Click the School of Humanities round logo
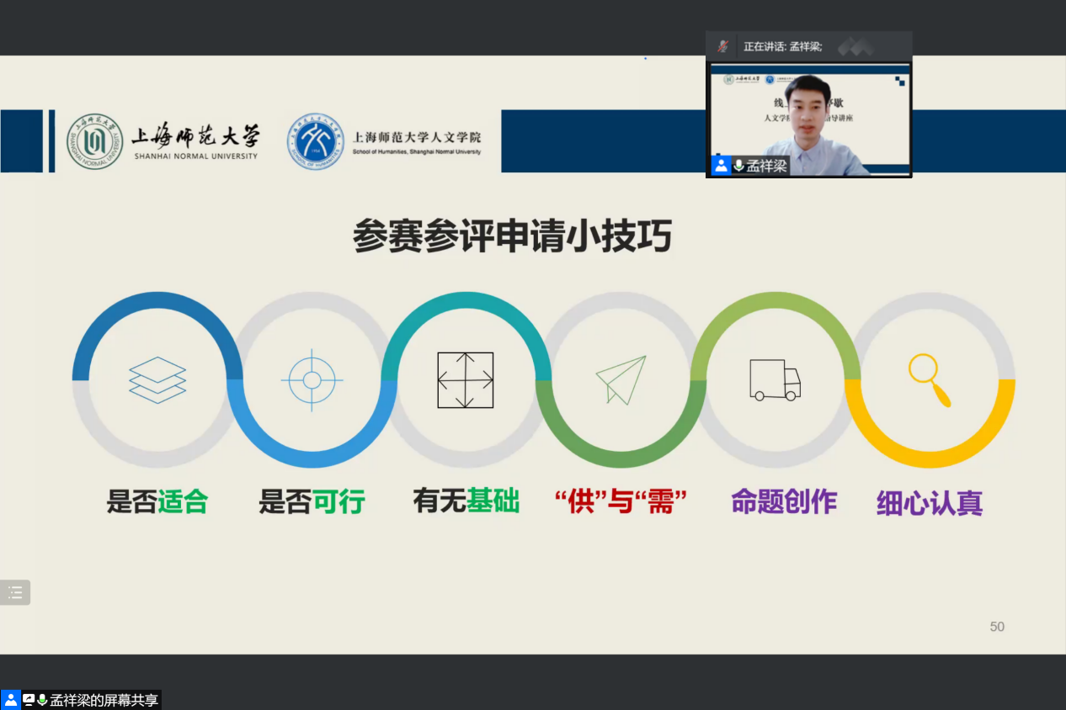This screenshot has height=710, width=1066. pos(316,141)
